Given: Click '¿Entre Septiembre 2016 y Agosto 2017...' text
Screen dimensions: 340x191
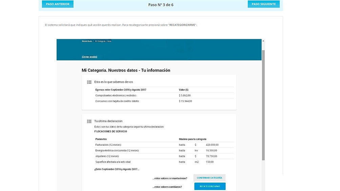Looking at the screenshot, I should tap(117, 169).
